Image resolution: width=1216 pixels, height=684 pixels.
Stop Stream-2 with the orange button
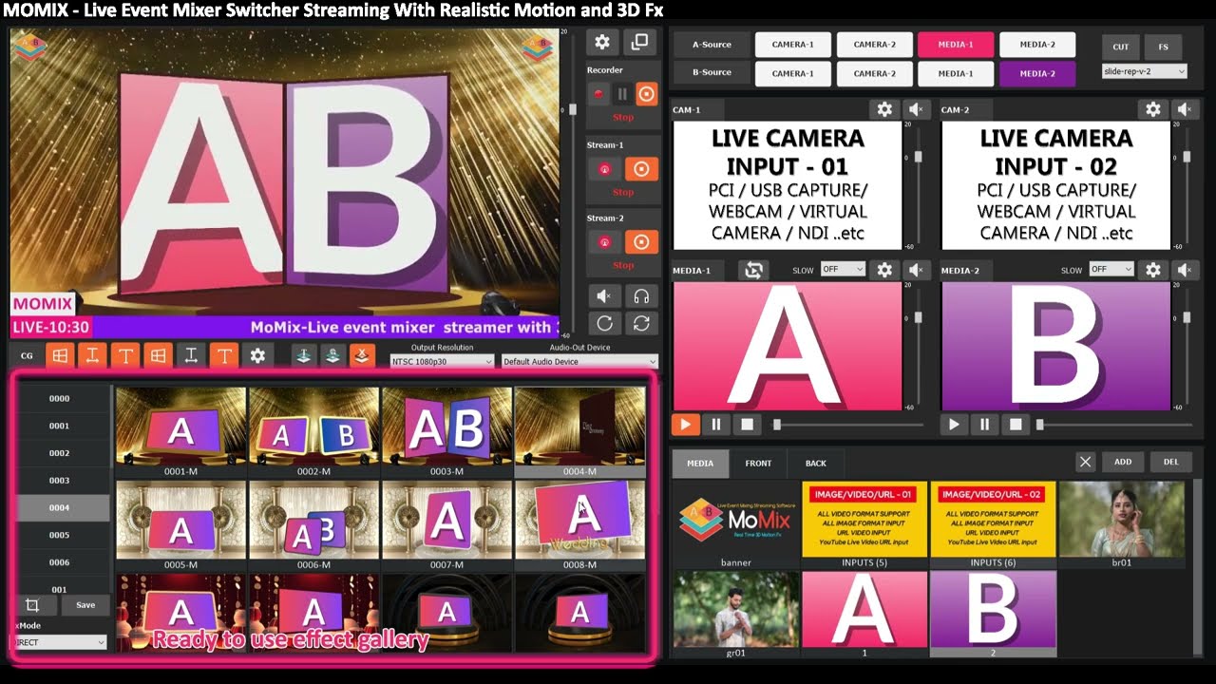[x=641, y=242]
